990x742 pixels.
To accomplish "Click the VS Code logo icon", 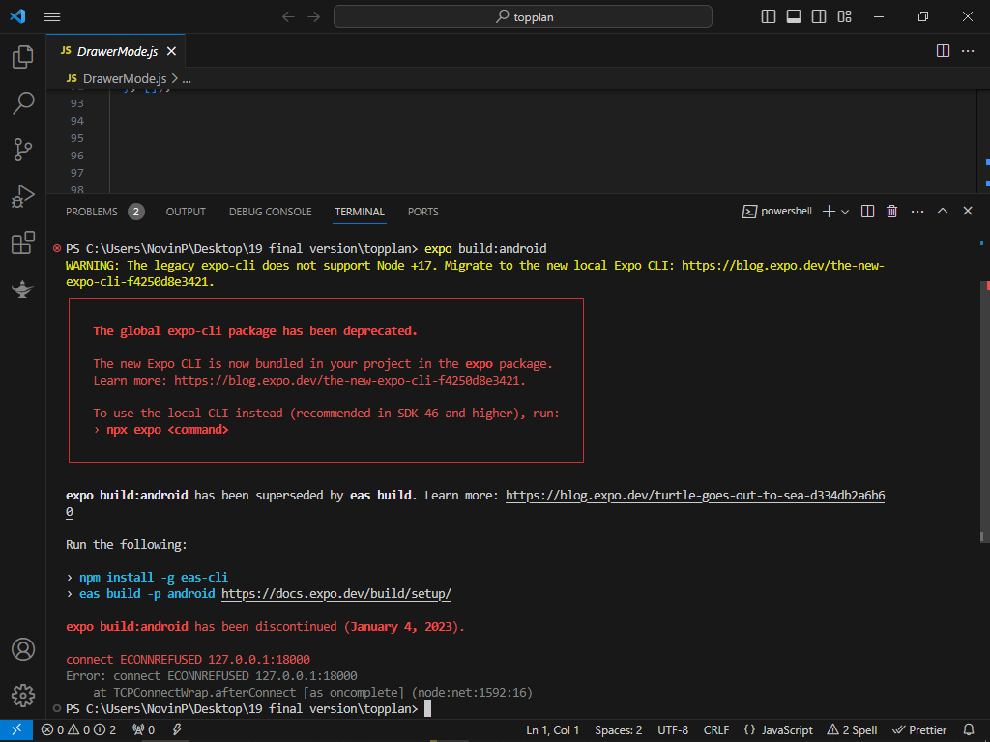I will 17,17.
